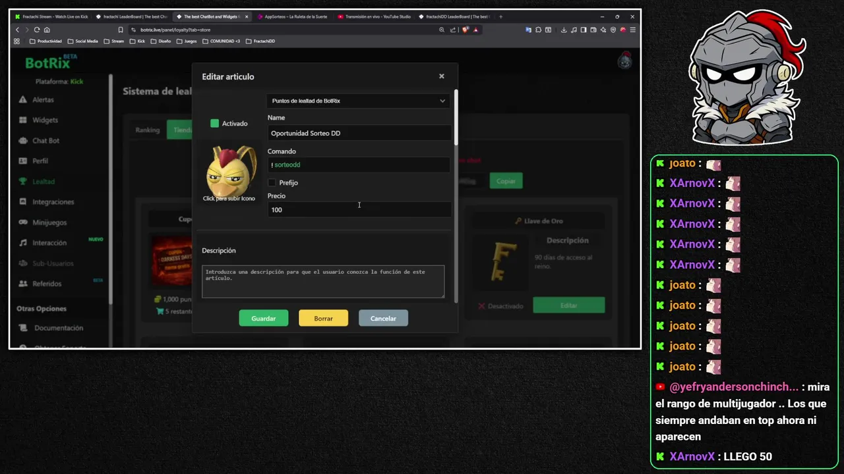Image resolution: width=844 pixels, height=474 pixels.
Task: Reload the browser page
Action: 37,30
